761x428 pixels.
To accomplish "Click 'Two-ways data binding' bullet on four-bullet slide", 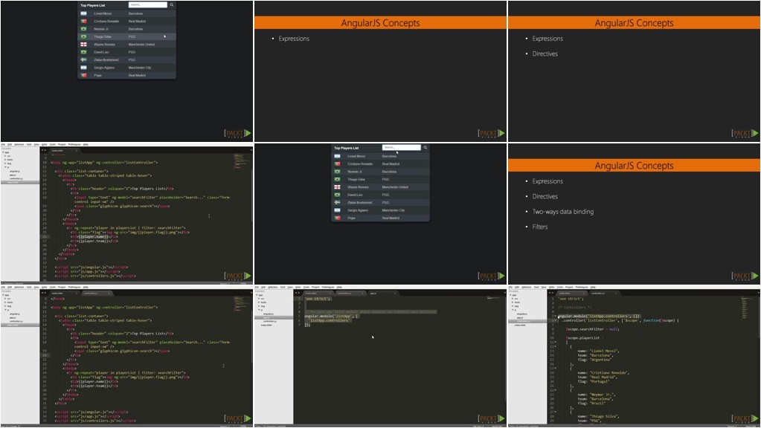I will pos(562,212).
